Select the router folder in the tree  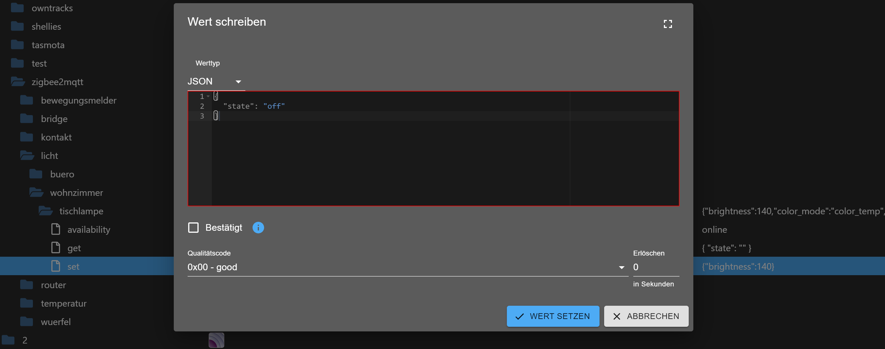point(53,285)
